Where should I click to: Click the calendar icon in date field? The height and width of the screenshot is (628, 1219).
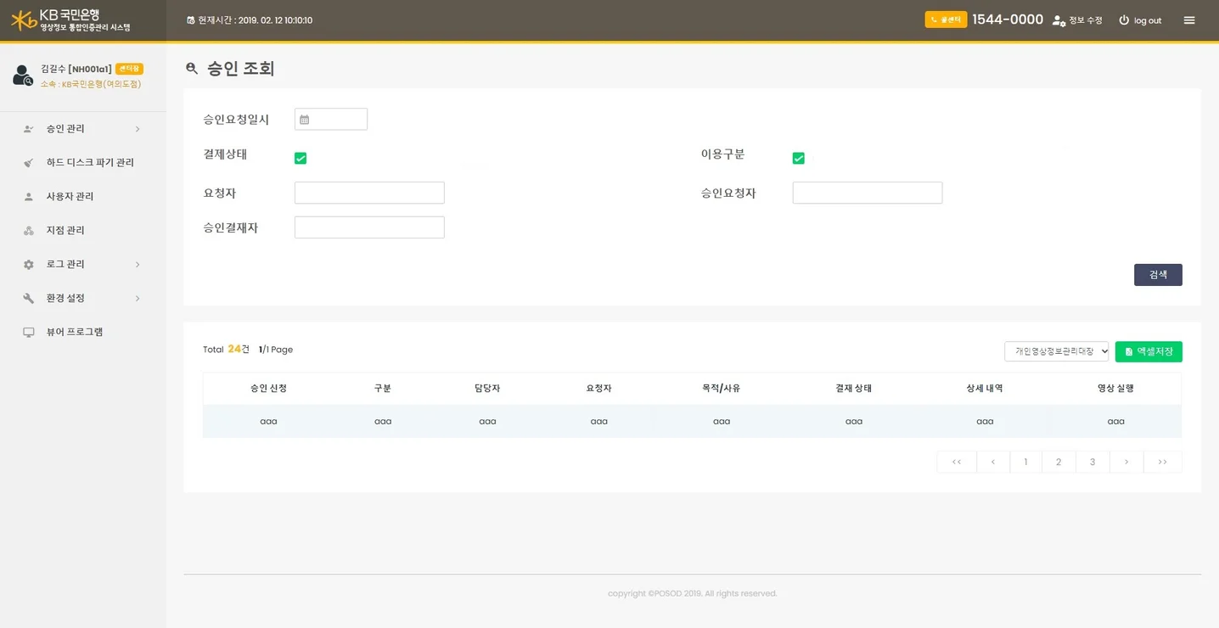pos(305,120)
